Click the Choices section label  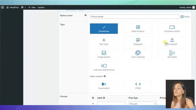point(64,97)
